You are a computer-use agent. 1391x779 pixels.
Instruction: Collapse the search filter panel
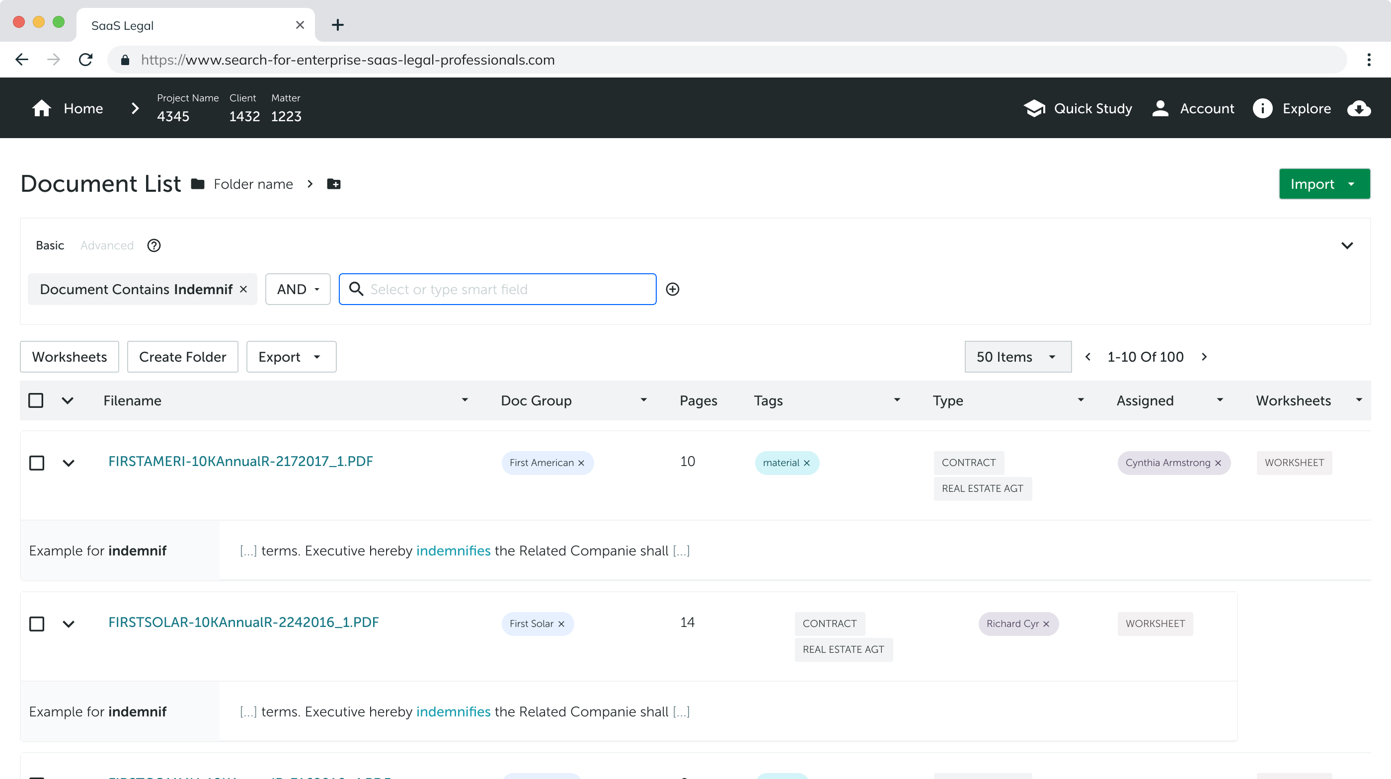tap(1347, 245)
